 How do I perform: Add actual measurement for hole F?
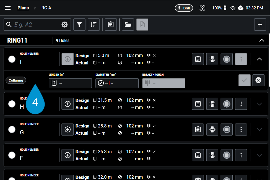point(67,155)
